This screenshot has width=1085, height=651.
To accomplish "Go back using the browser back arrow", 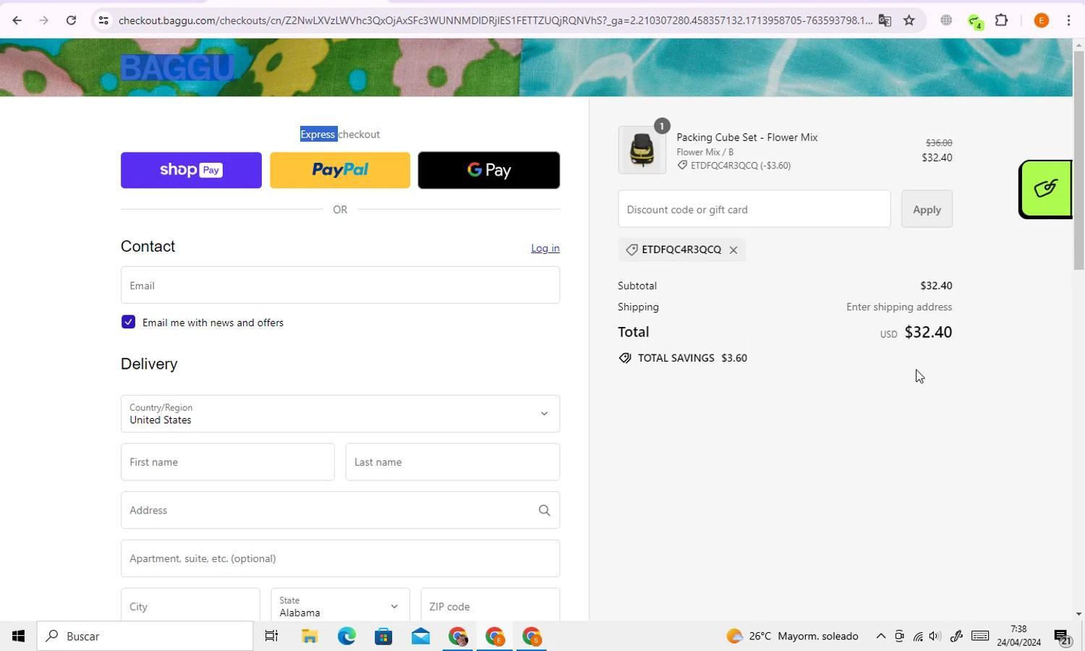I will pos(17,20).
